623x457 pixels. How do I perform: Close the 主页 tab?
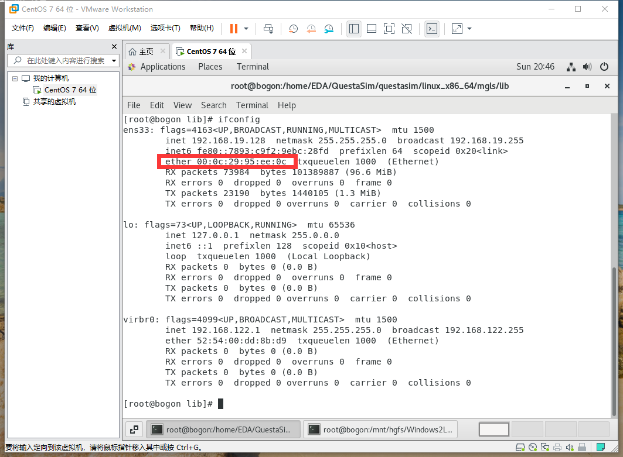pyautogui.click(x=163, y=51)
